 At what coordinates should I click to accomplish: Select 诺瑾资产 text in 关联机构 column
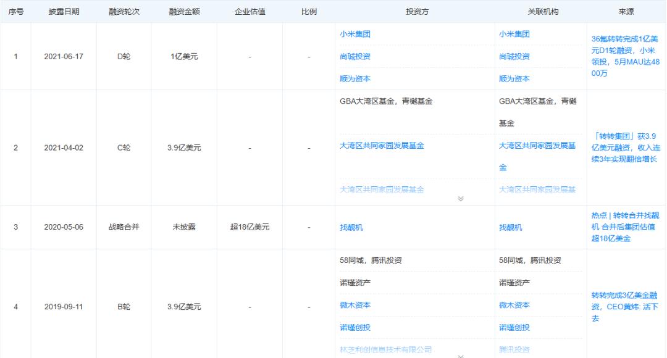[x=514, y=283]
